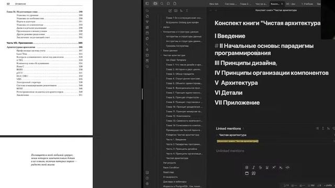Apply superscript from floating format toolbar

(274, 168)
